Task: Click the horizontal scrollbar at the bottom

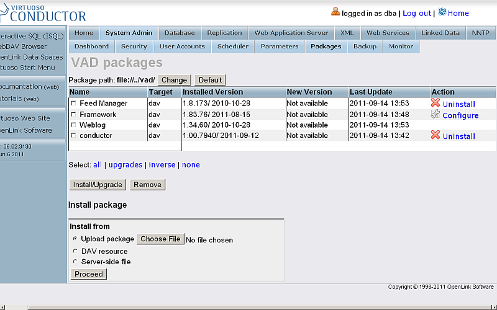Action: click(x=248, y=306)
